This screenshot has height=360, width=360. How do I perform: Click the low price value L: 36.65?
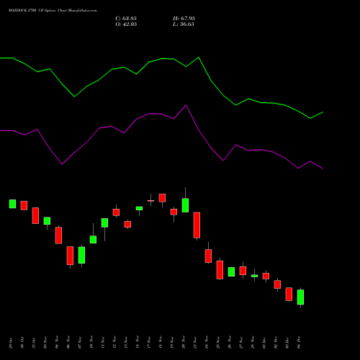184,24
